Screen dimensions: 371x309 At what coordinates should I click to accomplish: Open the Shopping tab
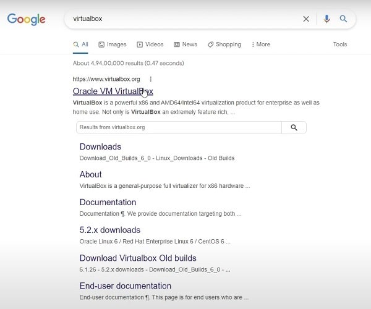click(x=224, y=44)
